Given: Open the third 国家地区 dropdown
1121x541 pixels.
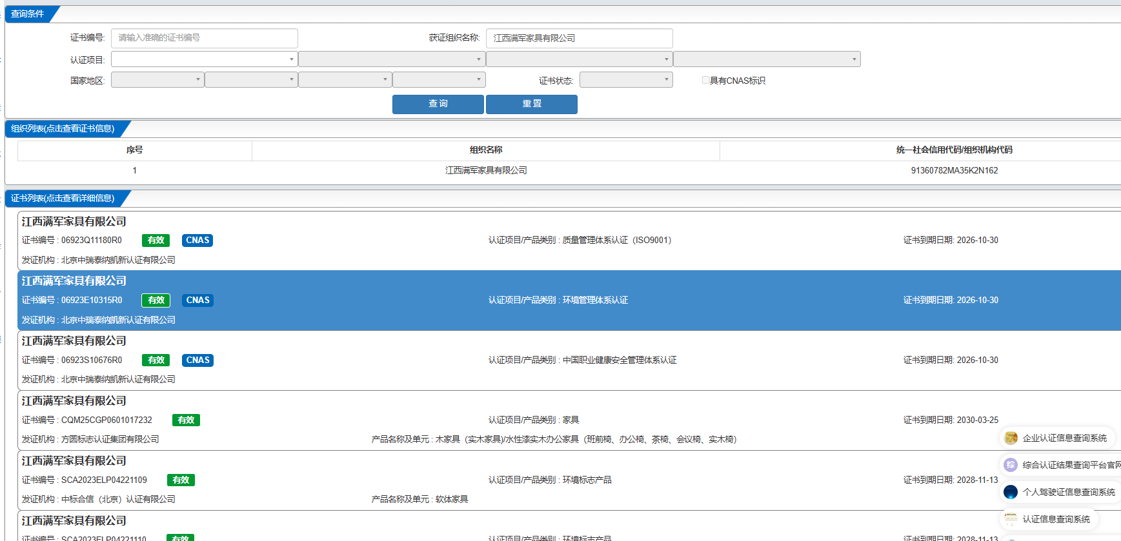Looking at the screenshot, I should [x=345, y=80].
